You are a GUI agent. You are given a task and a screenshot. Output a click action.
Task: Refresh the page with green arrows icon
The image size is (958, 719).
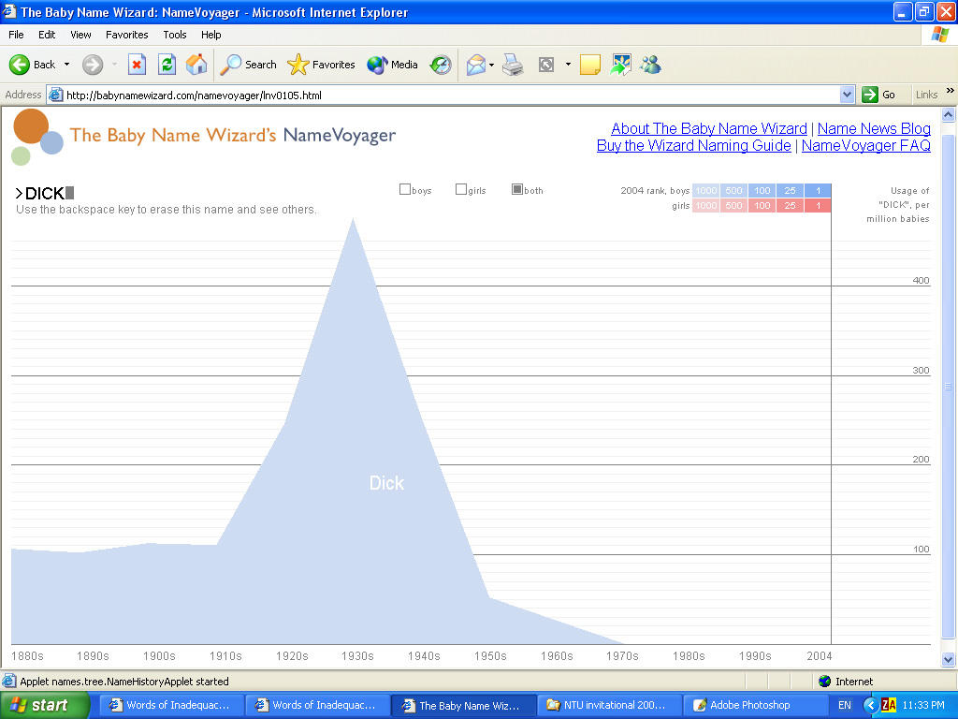[167, 65]
